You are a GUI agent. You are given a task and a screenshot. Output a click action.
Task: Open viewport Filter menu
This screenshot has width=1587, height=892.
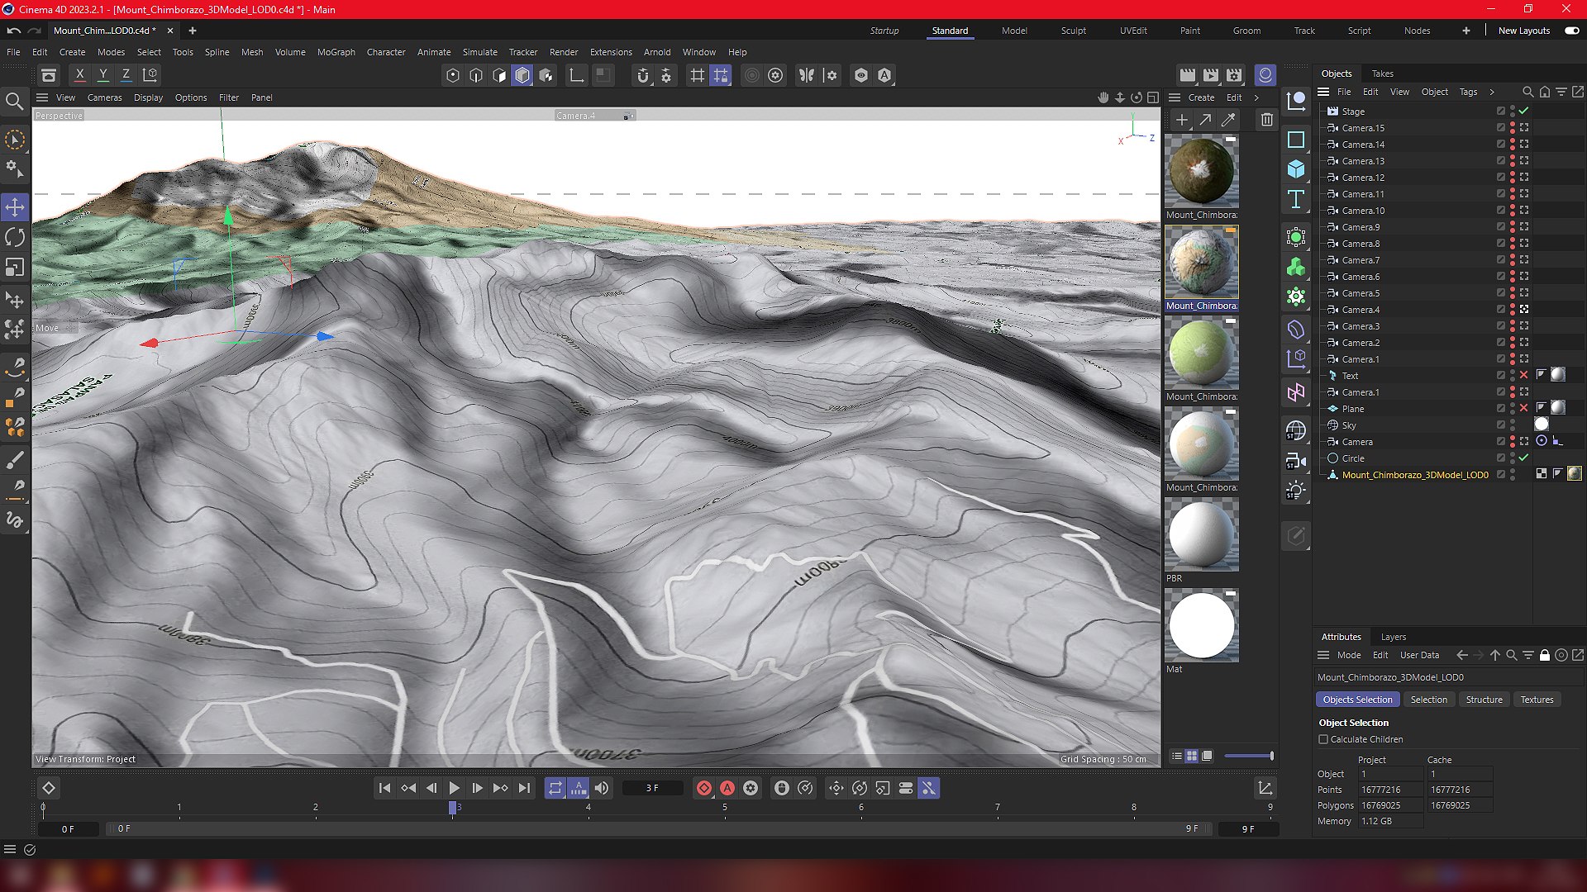[229, 97]
